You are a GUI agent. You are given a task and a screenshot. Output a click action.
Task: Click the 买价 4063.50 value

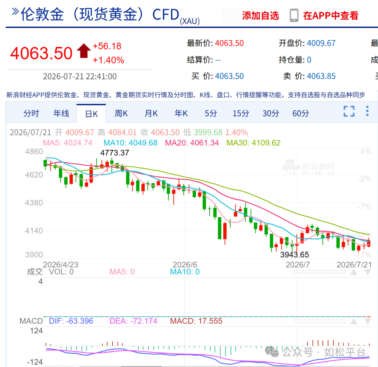pyautogui.click(x=229, y=76)
